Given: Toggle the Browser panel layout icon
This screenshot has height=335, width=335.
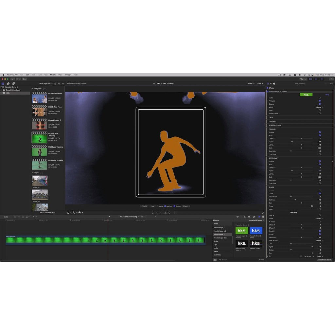Looking at the screenshot, I should (x=310, y=79).
